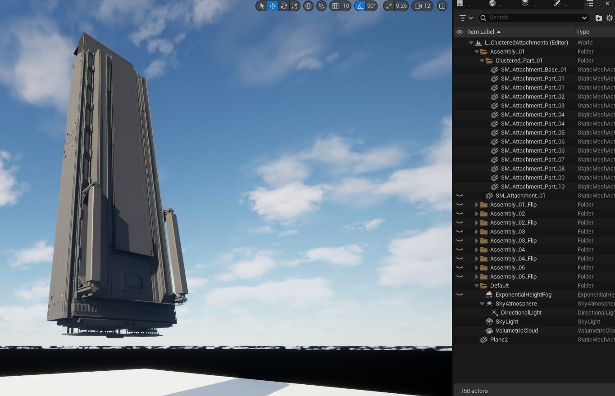Switch to the Rotate tool

tap(283, 6)
